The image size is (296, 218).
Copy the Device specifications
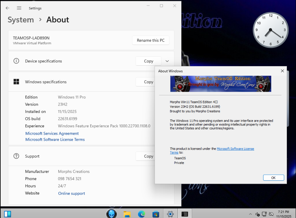click(x=148, y=61)
